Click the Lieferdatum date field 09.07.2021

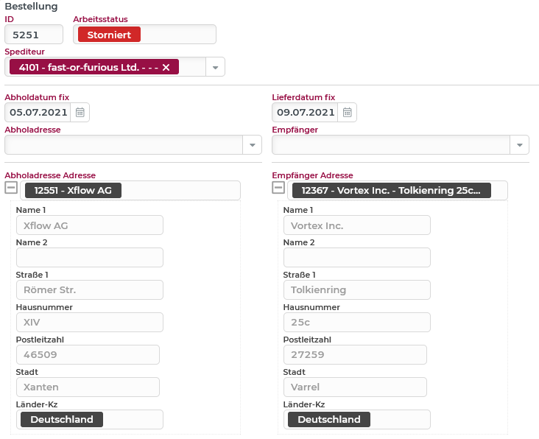[x=305, y=113]
